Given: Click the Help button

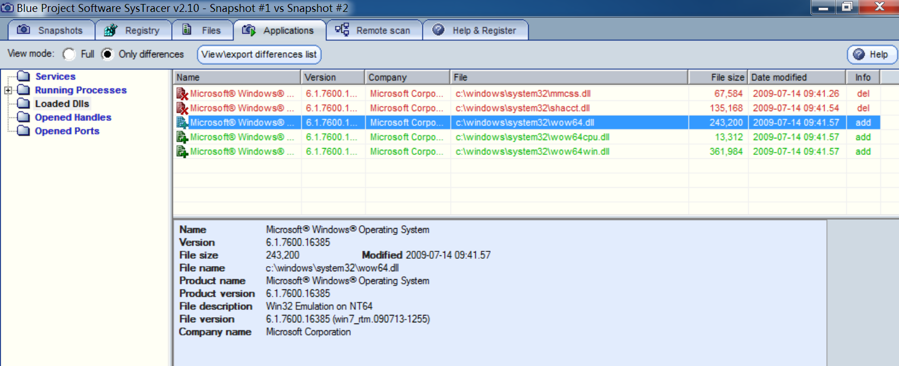Looking at the screenshot, I should pyautogui.click(x=872, y=54).
